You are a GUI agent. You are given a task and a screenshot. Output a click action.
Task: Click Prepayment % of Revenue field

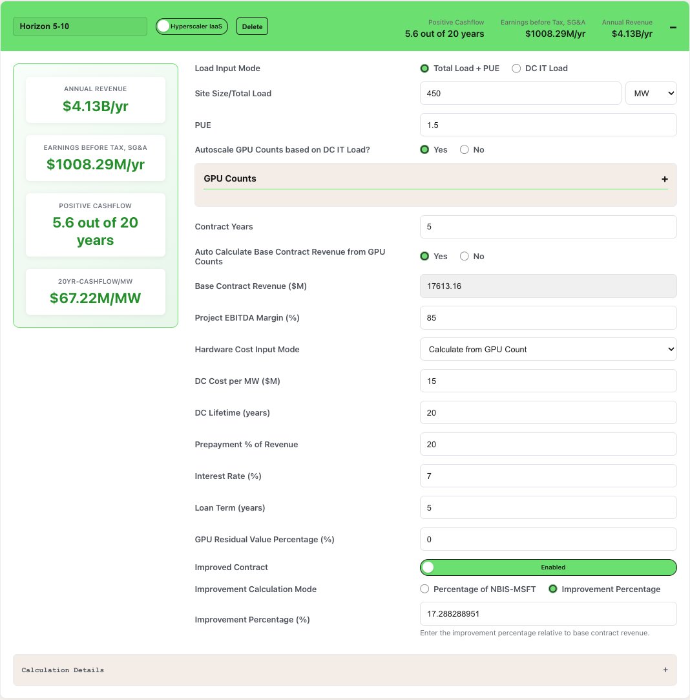(x=548, y=444)
